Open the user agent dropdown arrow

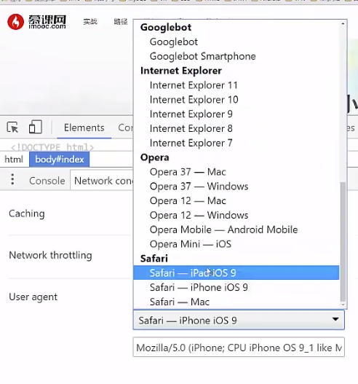[x=335, y=319]
